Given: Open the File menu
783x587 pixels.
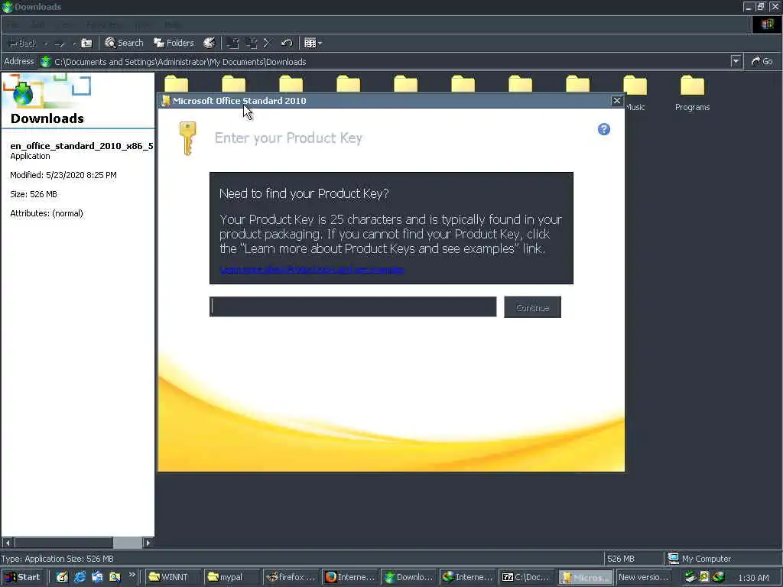Looking at the screenshot, I should coord(12,25).
